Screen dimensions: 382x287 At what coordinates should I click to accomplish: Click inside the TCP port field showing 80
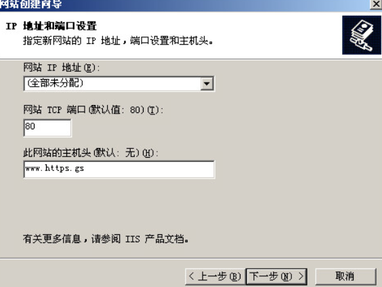tap(47, 128)
